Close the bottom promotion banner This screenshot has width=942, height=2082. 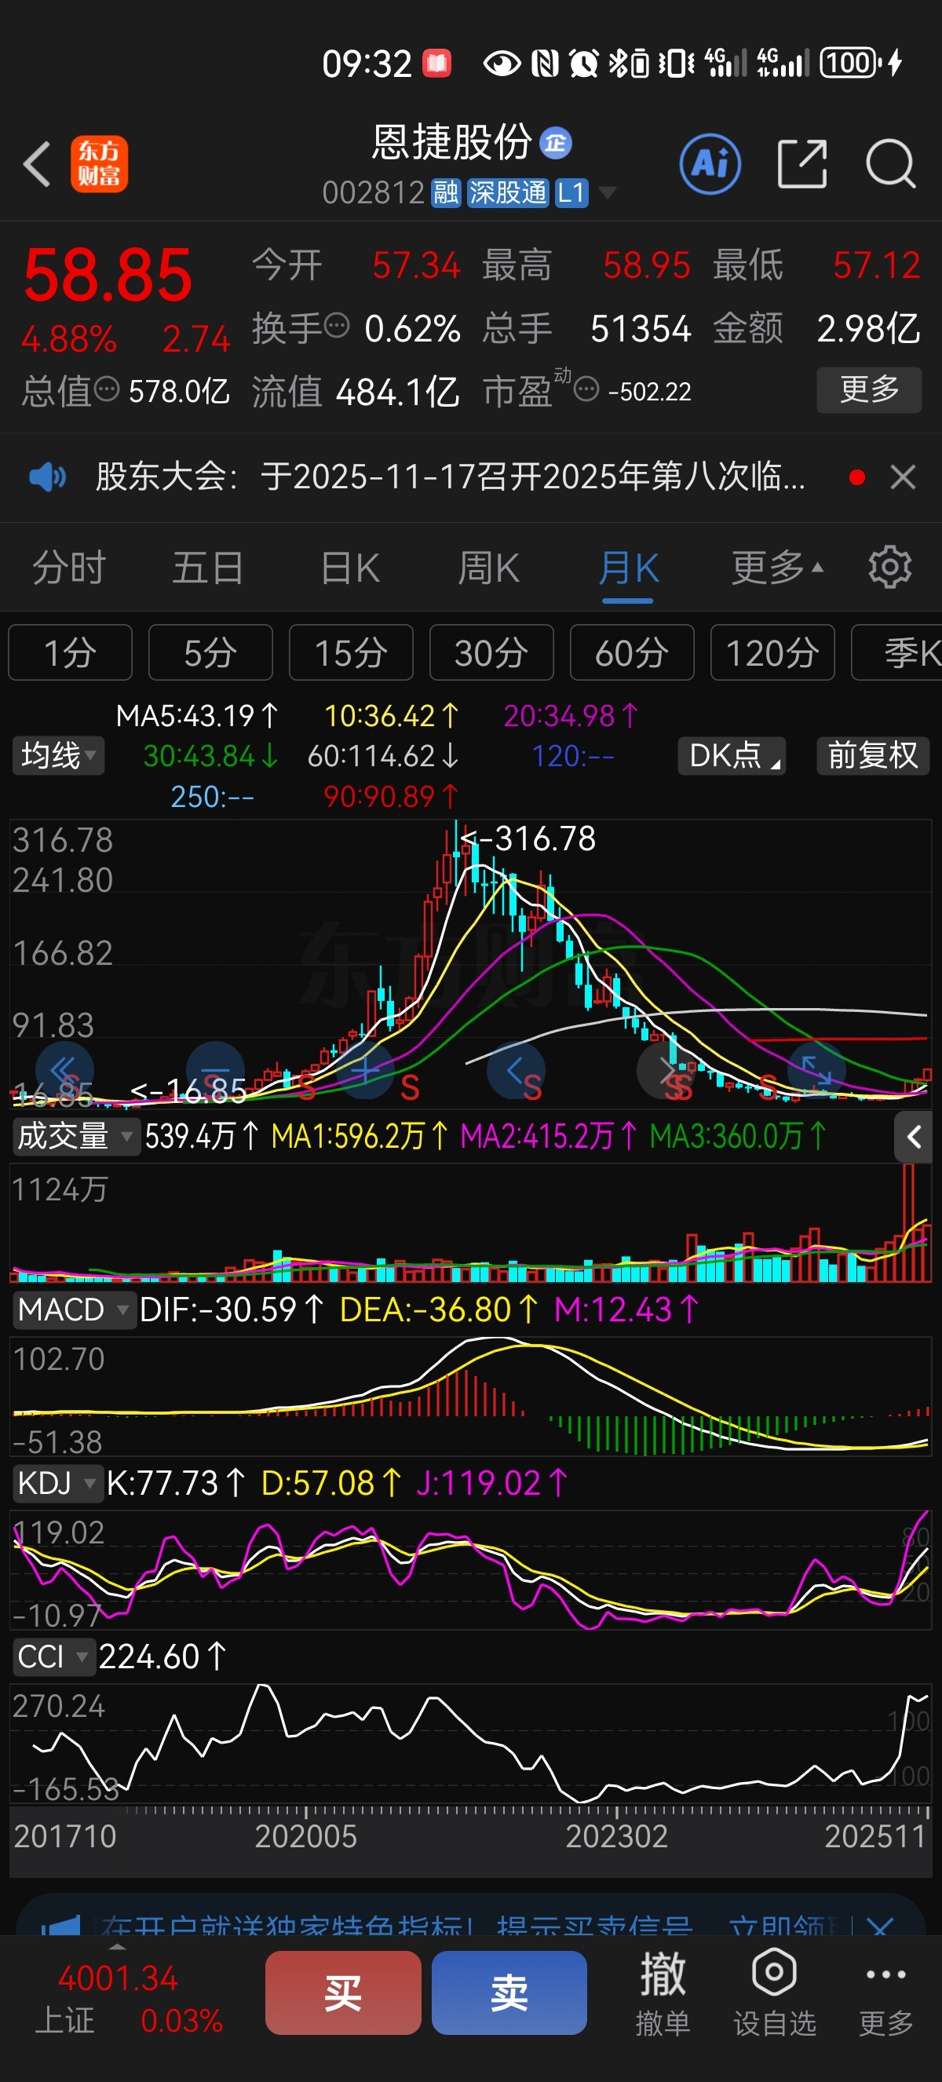pyautogui.click(x=879, y=1926)
